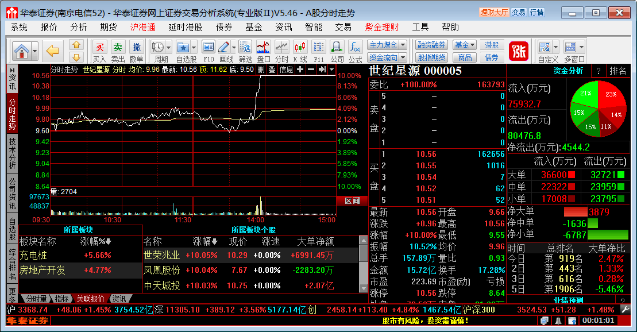This screenshot has width=637, height=332.
Task: Switch to the 指标 bottom tab
Action: [x=62, y=299]
